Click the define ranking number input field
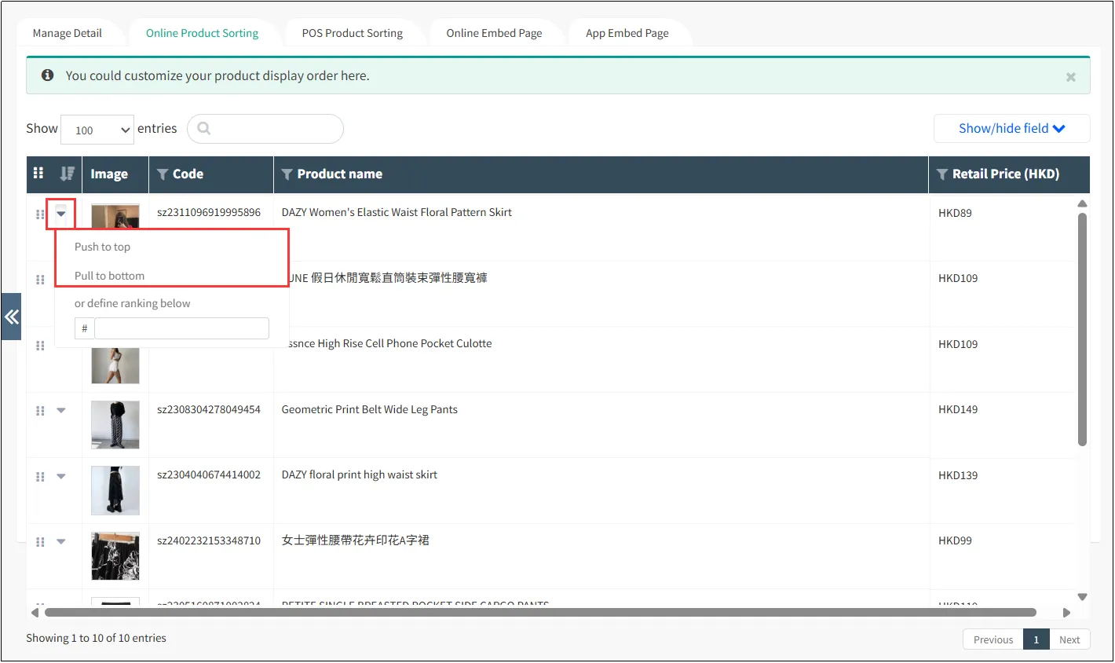Screen dimensions: 1115x663 click(x=181, y=328)
